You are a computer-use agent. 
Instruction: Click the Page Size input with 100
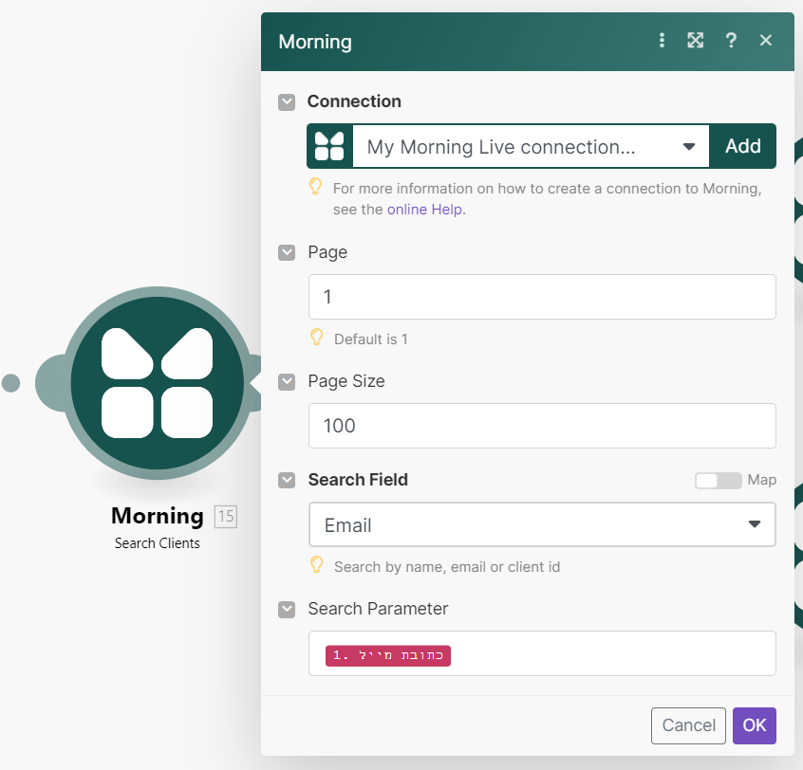[542, 426]
